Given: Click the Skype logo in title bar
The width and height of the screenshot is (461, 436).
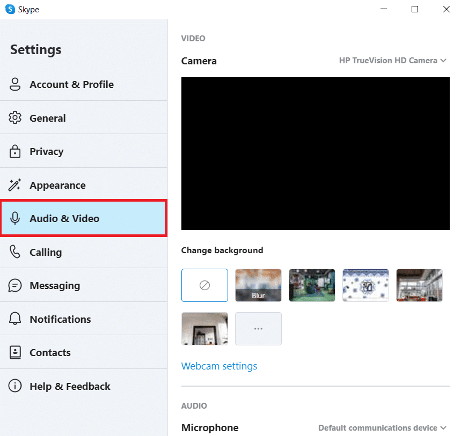Looking at the screenshot, I should coord(10,9).
